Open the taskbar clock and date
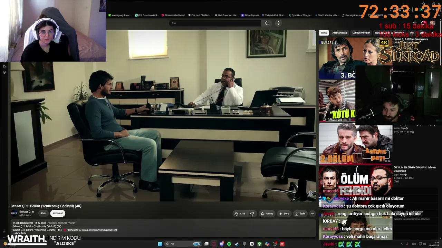The height and width of the screenshot is (248, 442). pyautogui.click(x=433, y=244)
